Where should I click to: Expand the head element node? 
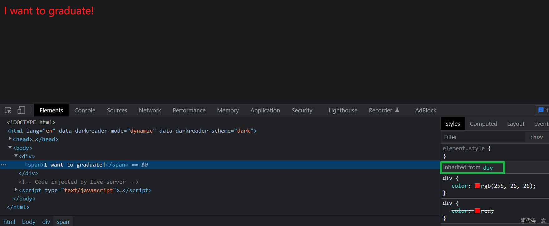coord(10,139)
